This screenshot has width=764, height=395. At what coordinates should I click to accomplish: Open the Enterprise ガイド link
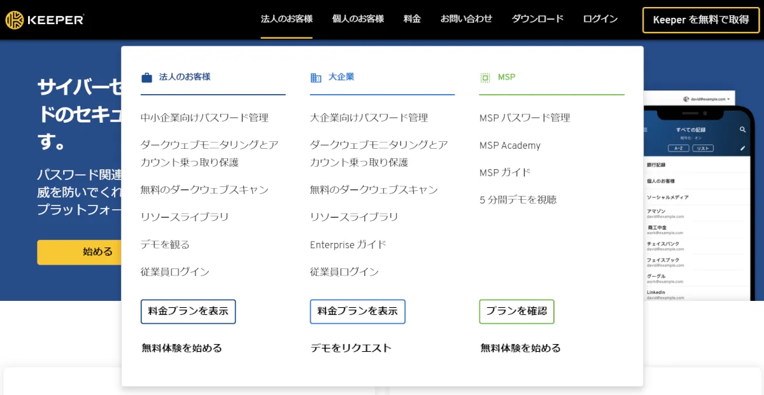(x=348, y=244)
